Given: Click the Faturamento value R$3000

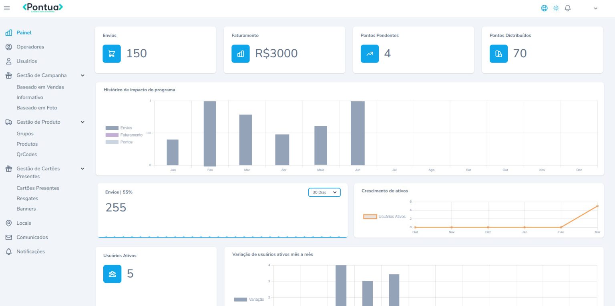Looking at the screenshot, I should (276, 53).
